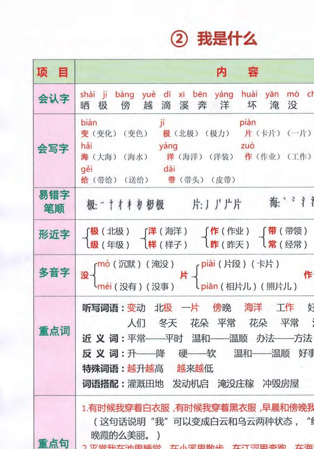Click the collocation '灌溉田地'
Image resolution: width=314 pixels, height=449 pixels.
point(145,384)
